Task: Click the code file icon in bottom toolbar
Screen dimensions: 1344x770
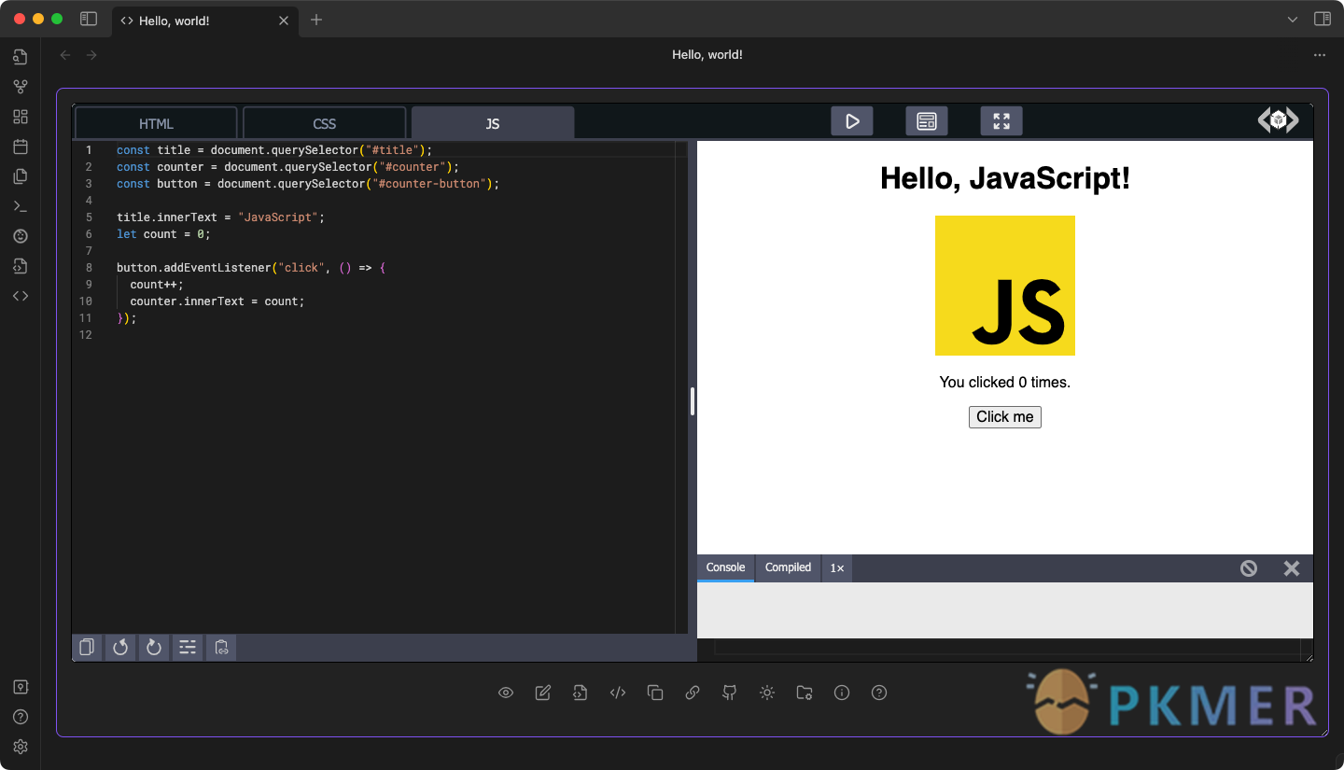Action: tap(581, 693)
